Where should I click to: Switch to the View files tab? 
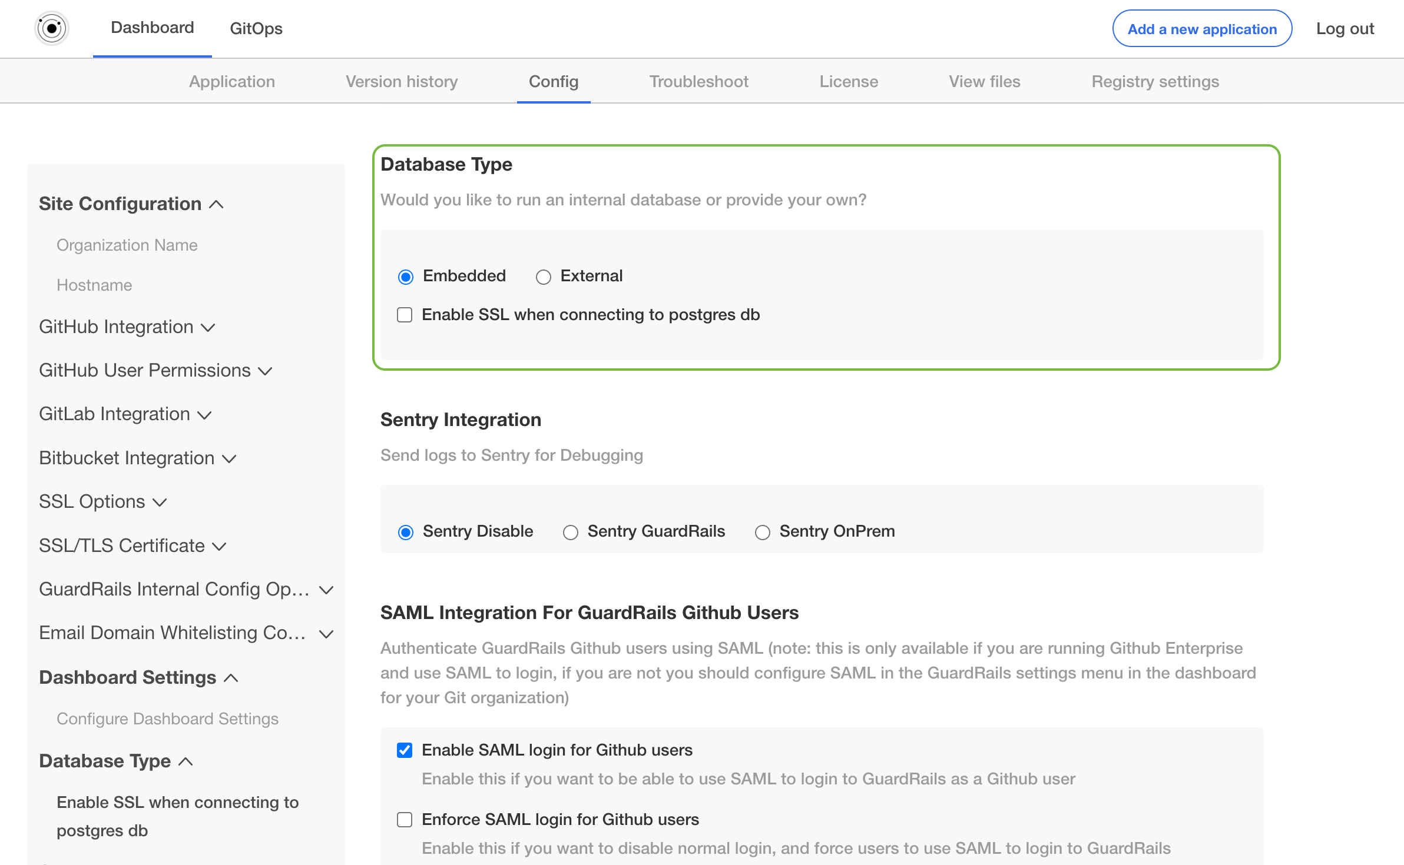click(x=985, y=81)
